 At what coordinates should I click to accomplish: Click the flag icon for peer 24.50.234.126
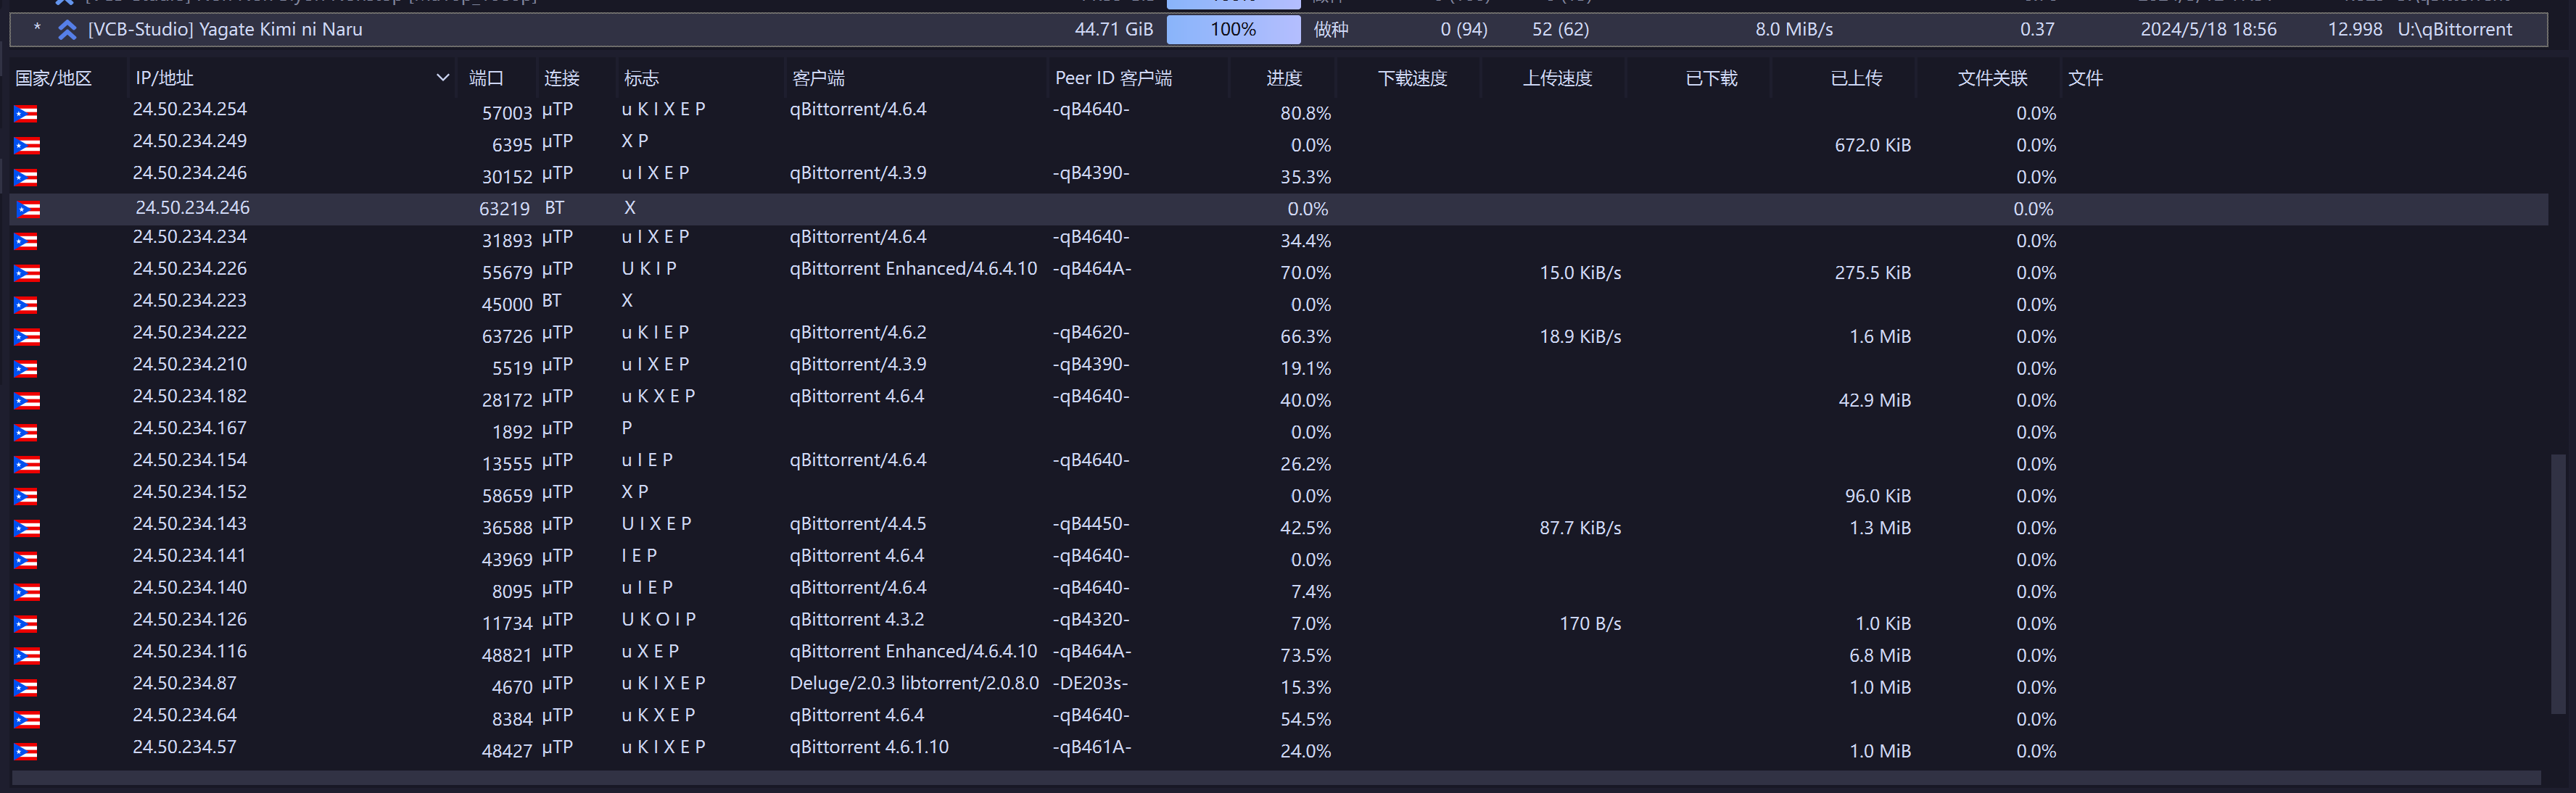[x=26, y=625]
